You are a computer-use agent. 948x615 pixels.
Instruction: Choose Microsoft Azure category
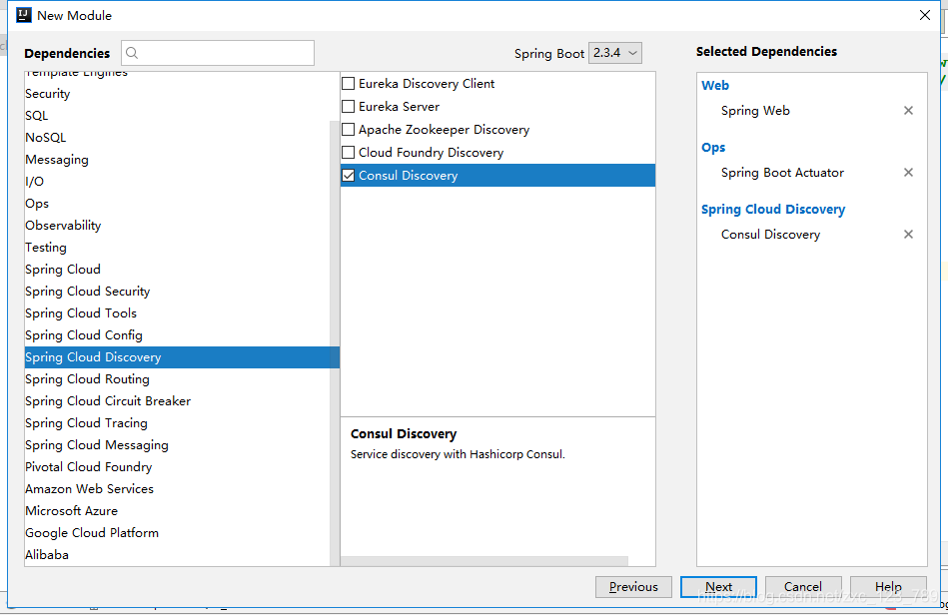click(177, 511)
